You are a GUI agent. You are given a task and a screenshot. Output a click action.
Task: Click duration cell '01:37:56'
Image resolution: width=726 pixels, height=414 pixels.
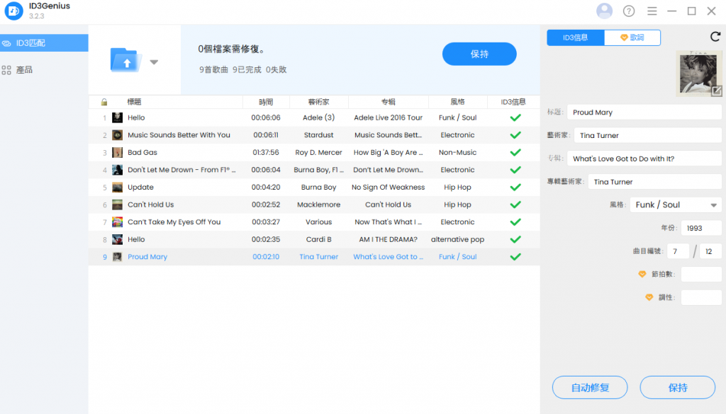coord(266,152)
